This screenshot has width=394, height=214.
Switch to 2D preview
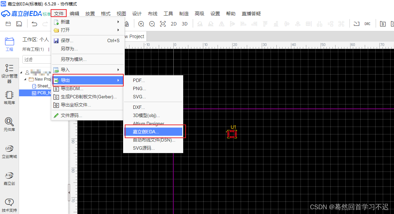174,24
